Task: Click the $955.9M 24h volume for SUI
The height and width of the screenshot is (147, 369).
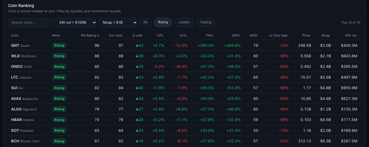Action: tap(349, 88)
